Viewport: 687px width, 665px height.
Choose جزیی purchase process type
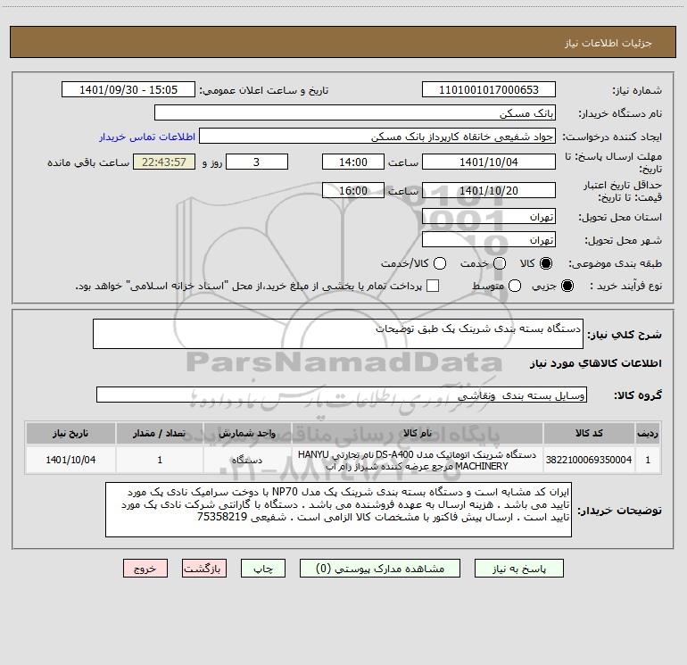click(x=567, y=286)
